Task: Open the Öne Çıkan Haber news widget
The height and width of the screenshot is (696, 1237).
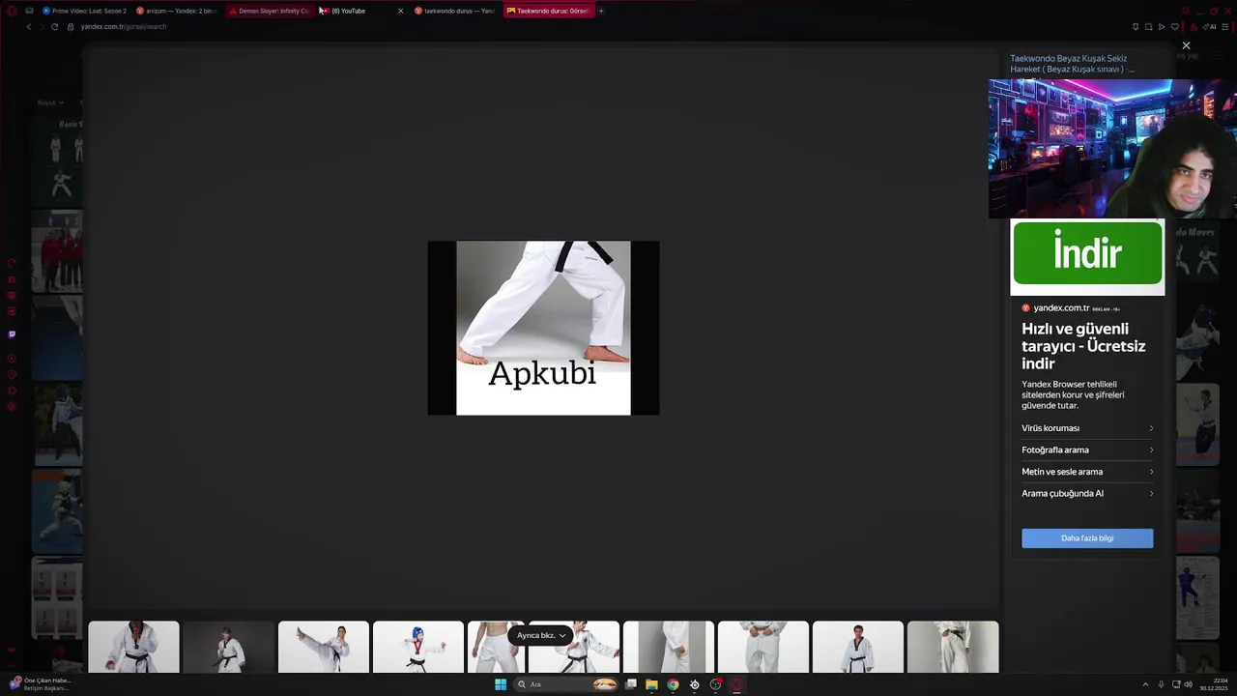Action: coord(39,683)
